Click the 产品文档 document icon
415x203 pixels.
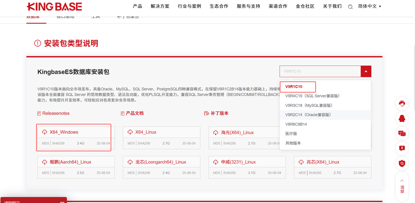[x=123, y=113]
